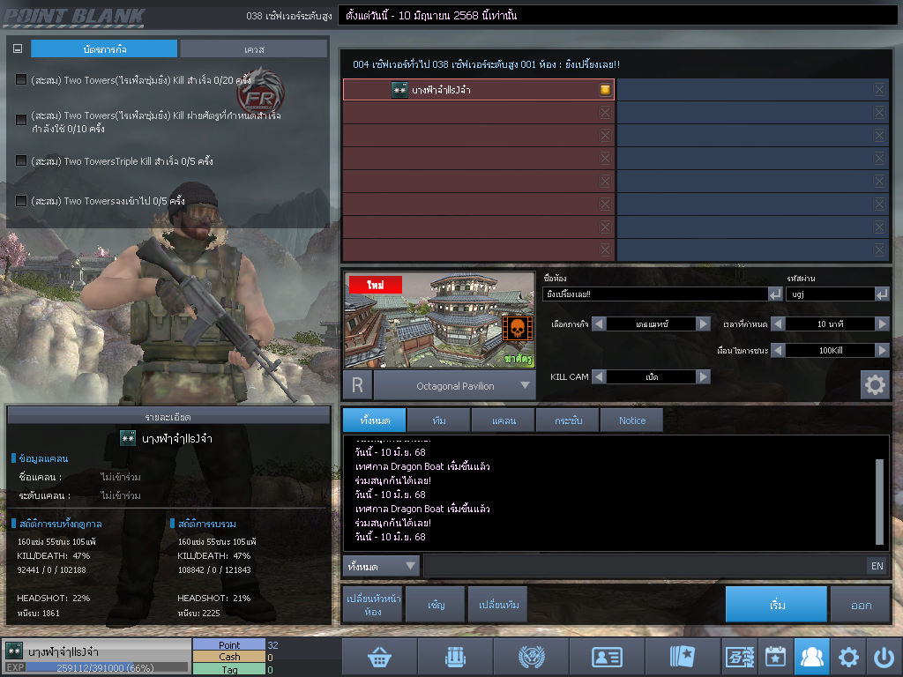Image resolution: width=903 pixels, height=677 pixels.
Task: Check the last Two Towers 0/5 mission
Action: click(x=21, y=200)
